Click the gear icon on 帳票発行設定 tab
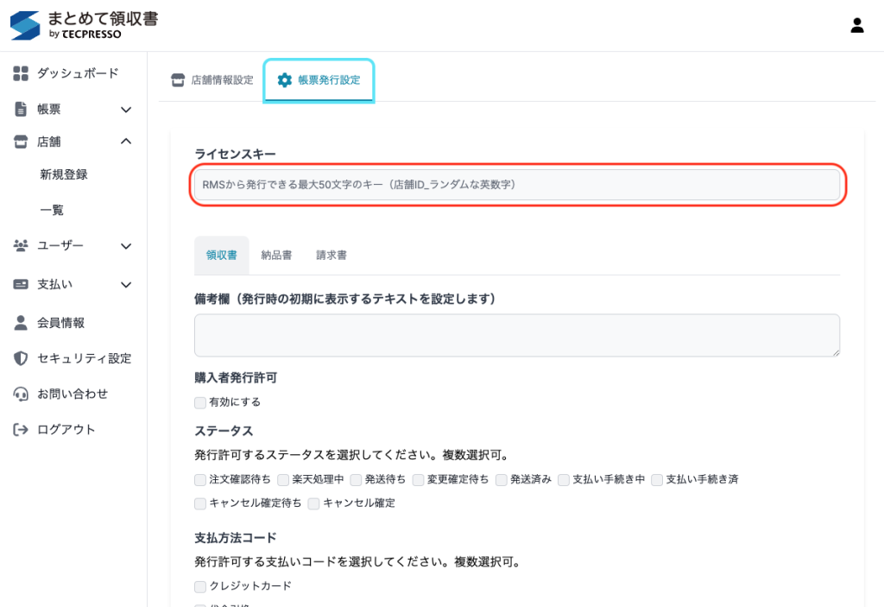 coord(284,80)
